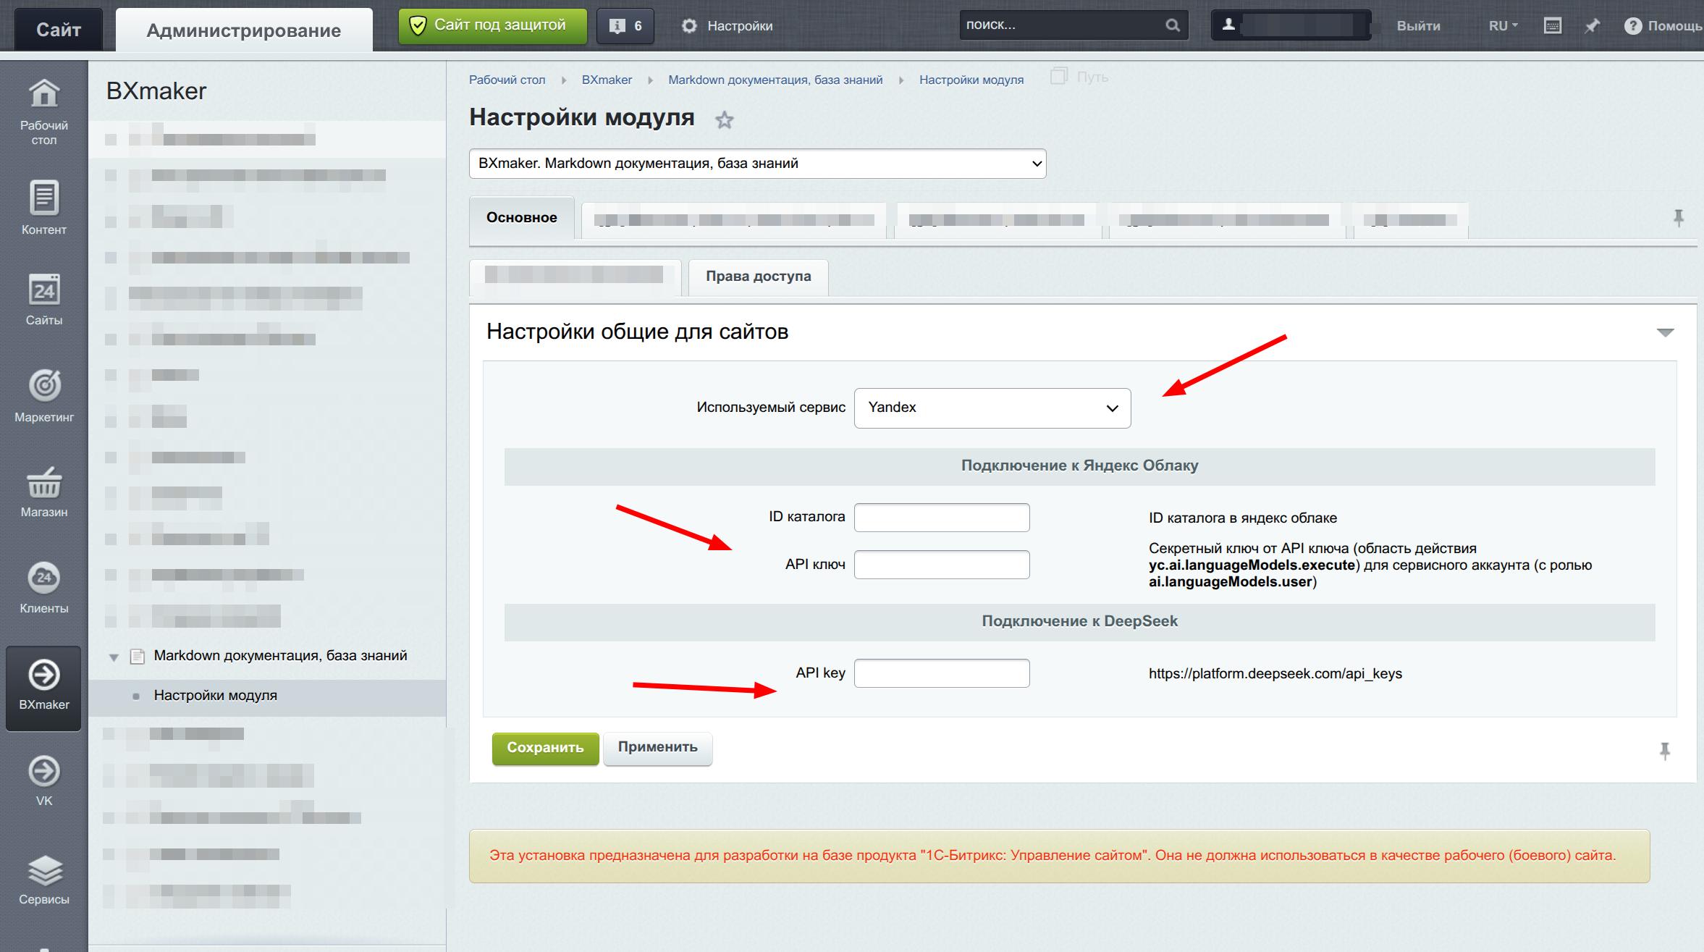Focus the ID каталога input field
This screenshot has height=952, width=1704.
[x=941, y=518]
